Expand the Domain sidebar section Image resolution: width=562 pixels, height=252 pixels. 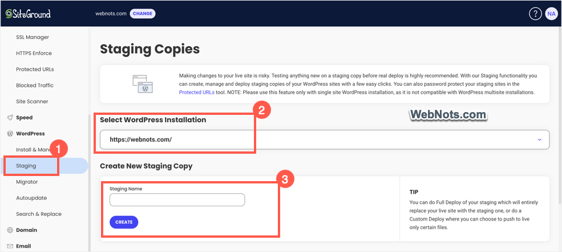coord(26,230)
